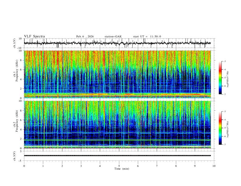Click time axis tick label "9"
Image resolution: width=241 pixels, height=186 pixels.
point(195,166)
